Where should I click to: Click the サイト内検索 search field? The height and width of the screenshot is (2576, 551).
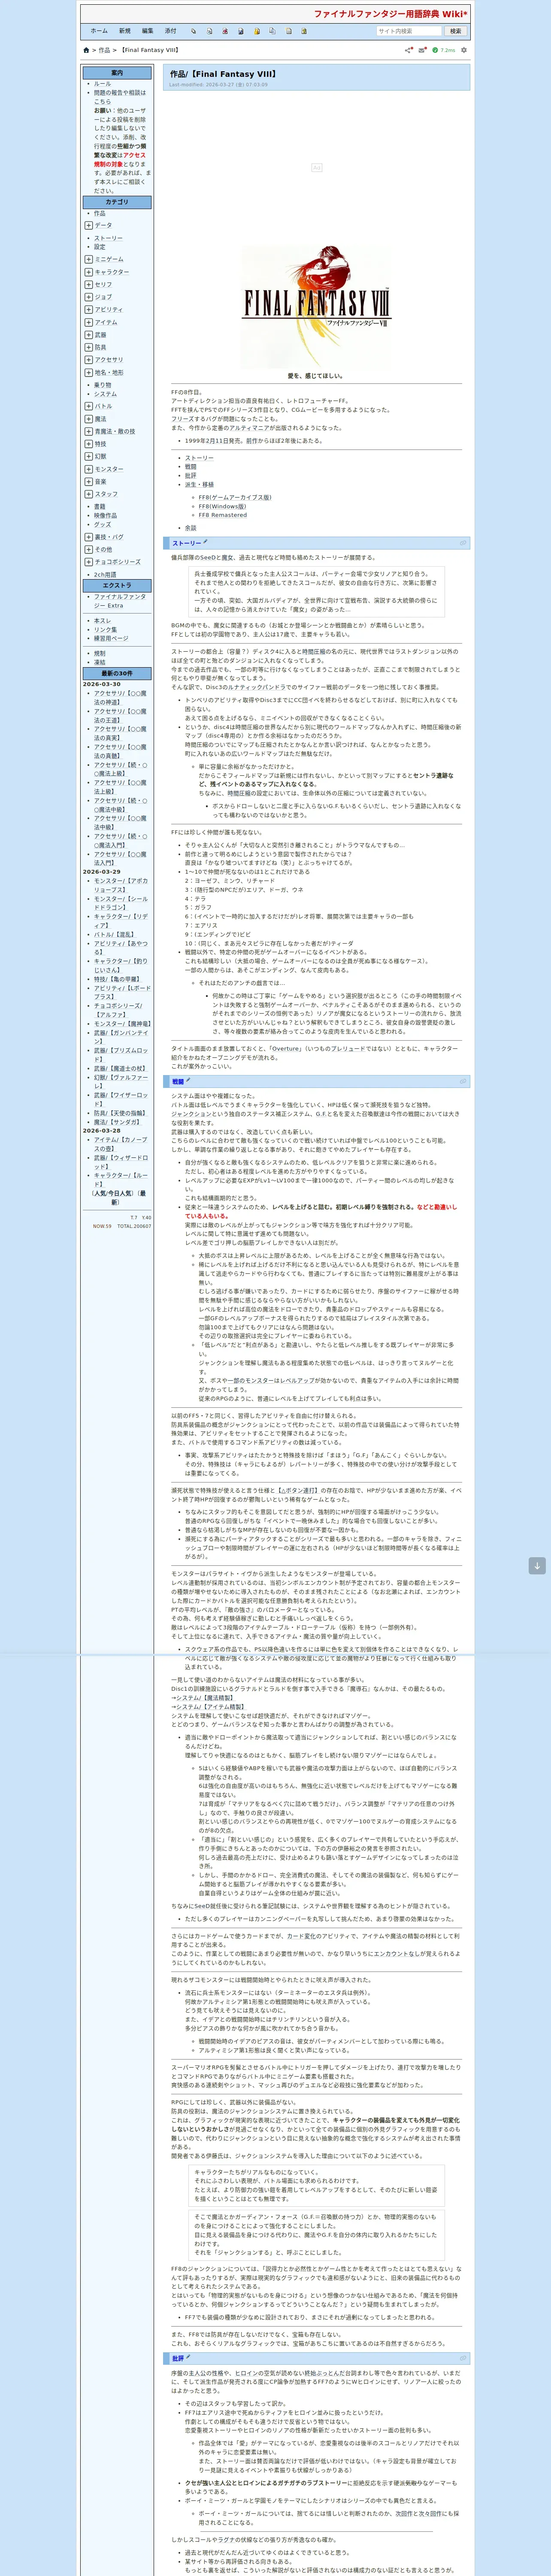[x=408, y=31]
